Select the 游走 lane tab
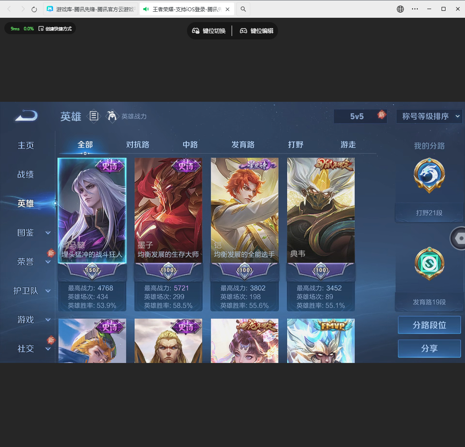 coord(348,145)
